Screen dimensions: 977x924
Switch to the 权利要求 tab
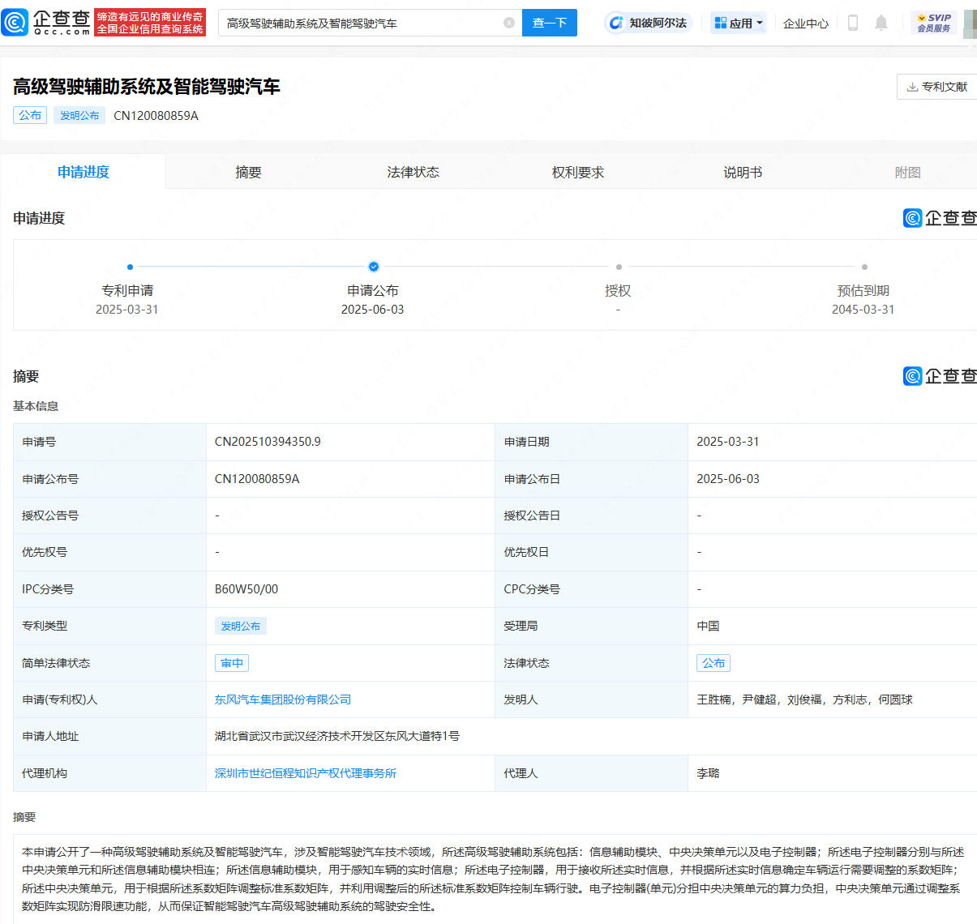coord(578,172)
